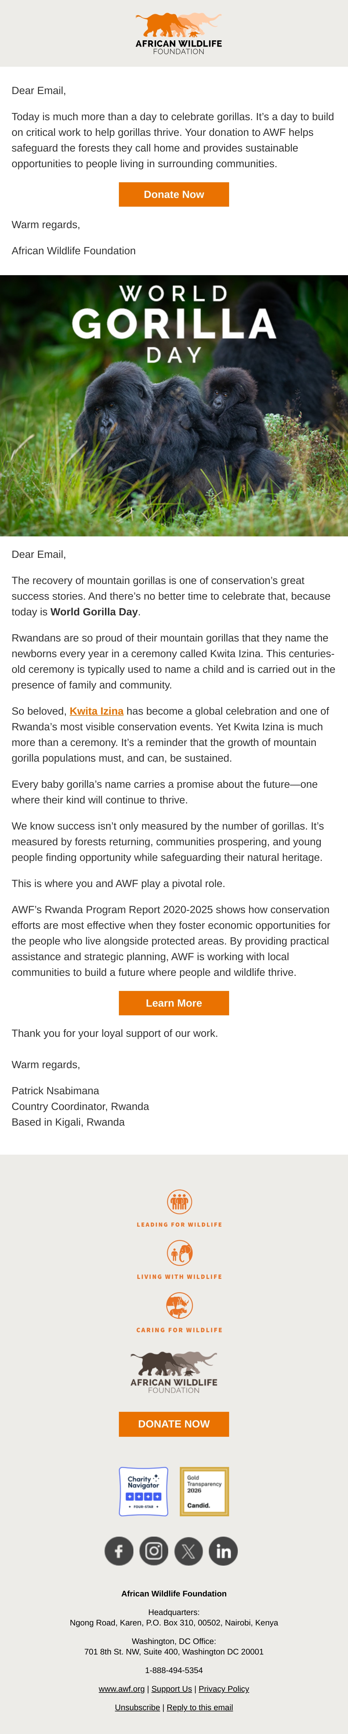Click the footer DONATE NOW button
The height and width of the screenshot is (1734, 348).
click(x=174, y=1424)
